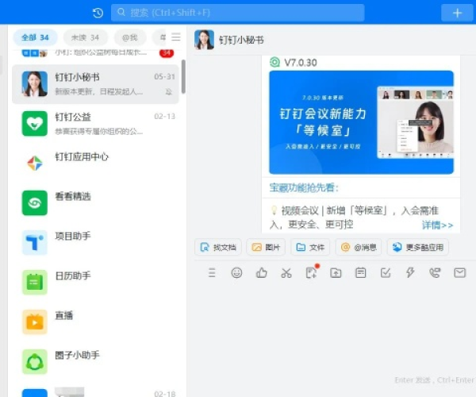Open 日历助手 conversation

coord(95,283)
